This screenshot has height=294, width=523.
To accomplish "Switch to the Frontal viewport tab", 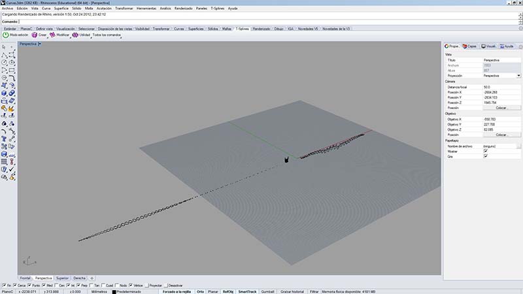I will point(25,278).
